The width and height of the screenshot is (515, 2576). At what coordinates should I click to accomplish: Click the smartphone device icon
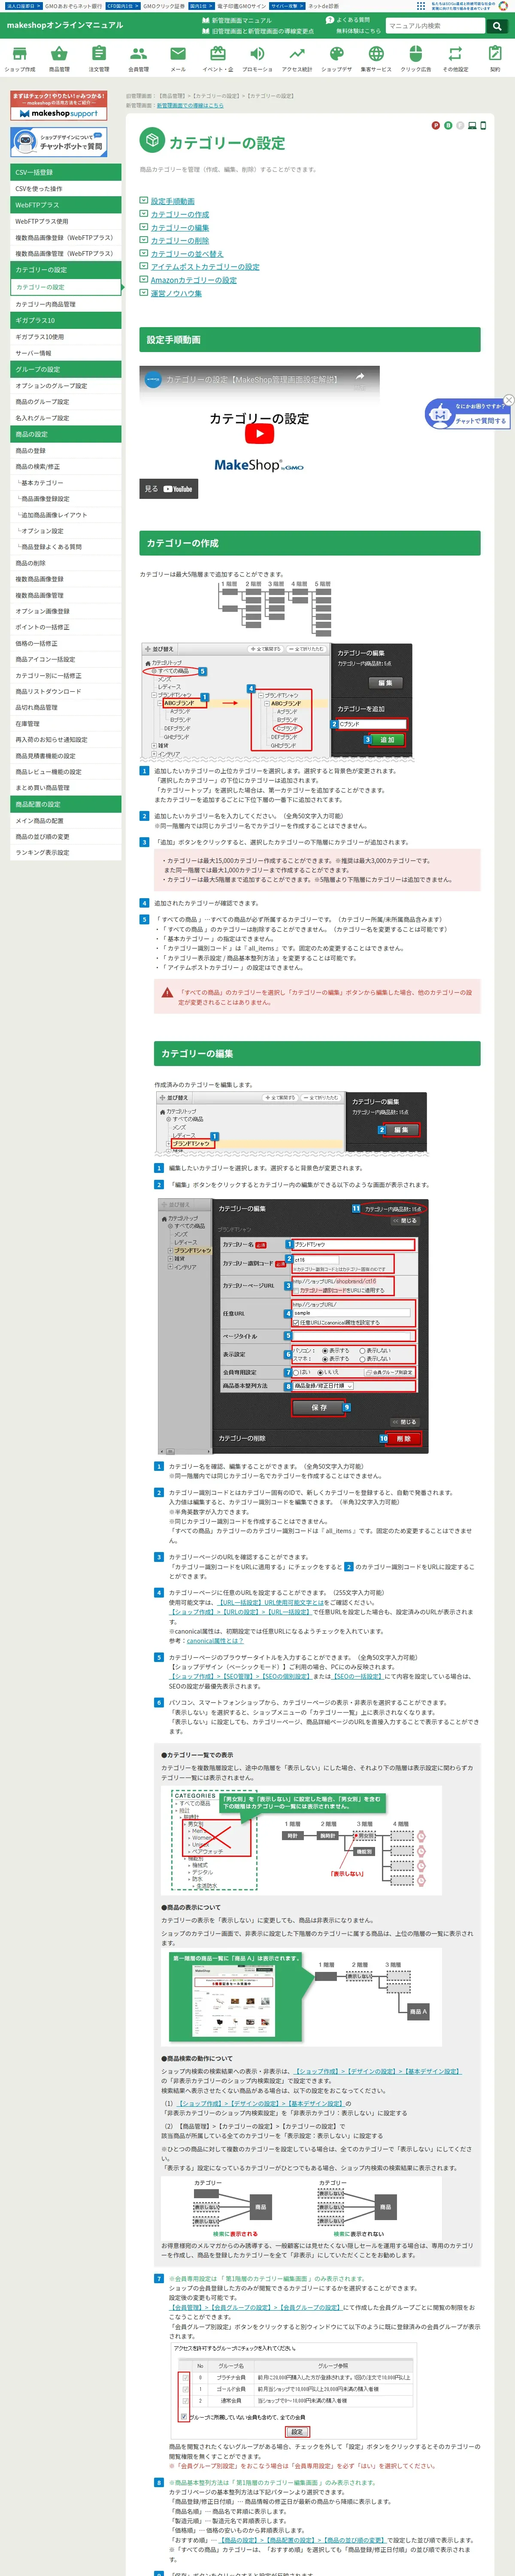(483, 125)
